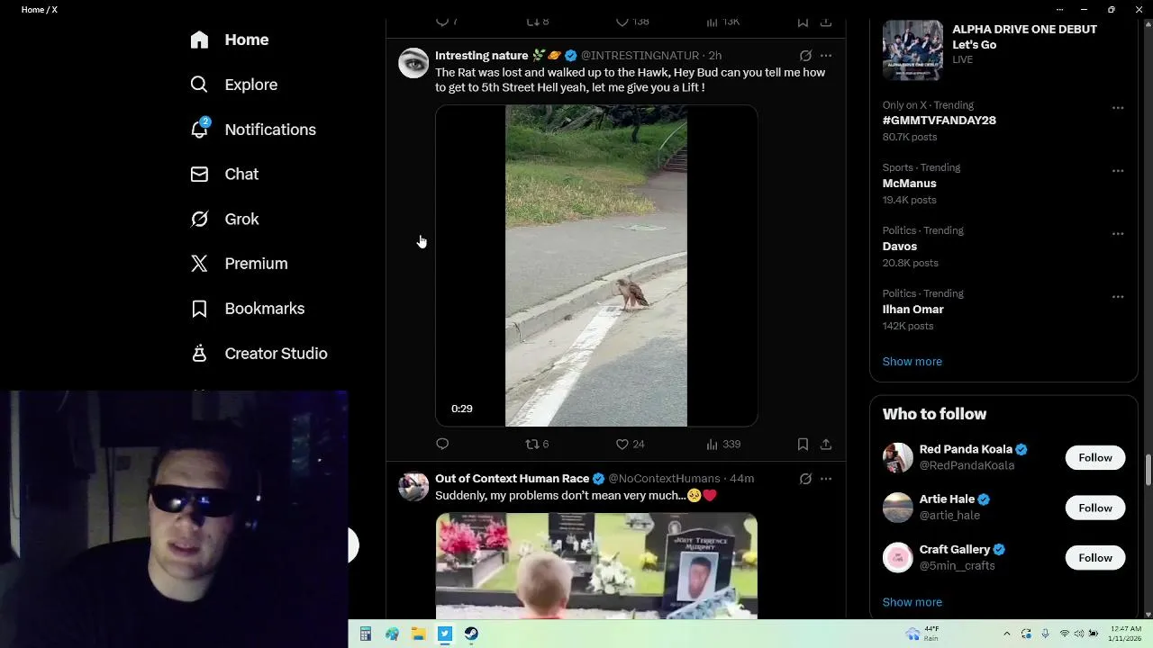Open Out of Context Human Race profile link
The image size is (1153, 648).
(512, 479)
